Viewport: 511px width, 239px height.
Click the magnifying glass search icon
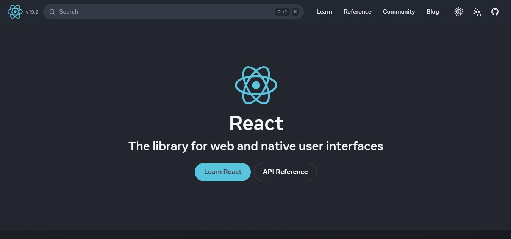click(52, 12)
